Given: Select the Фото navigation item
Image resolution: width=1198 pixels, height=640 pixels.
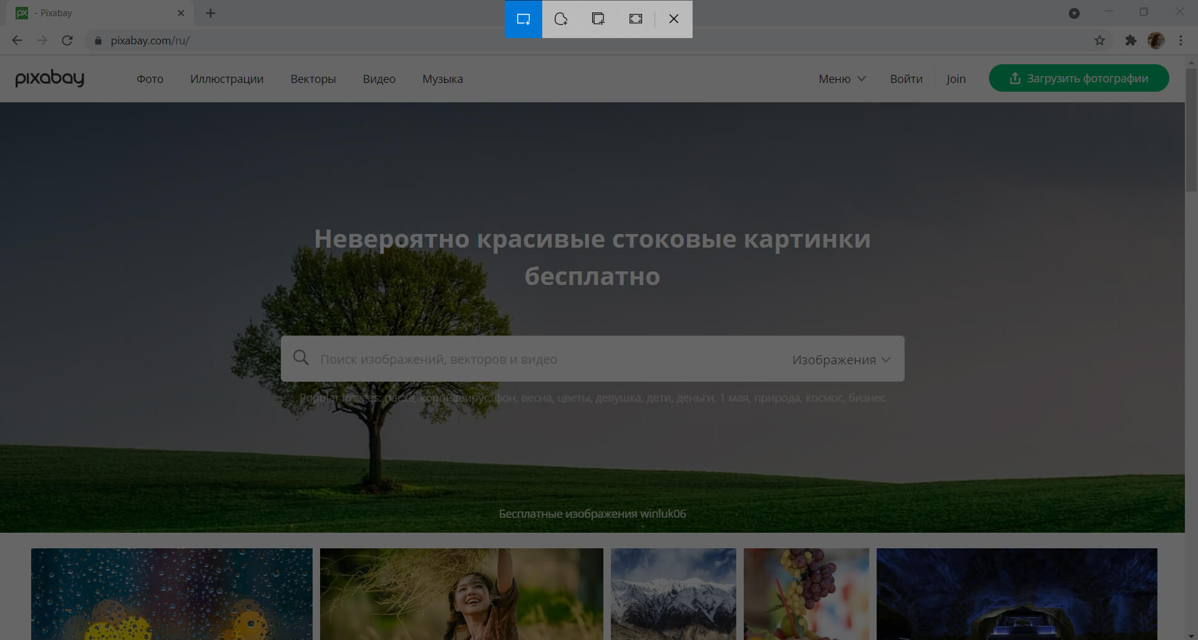Looking at the screenshot, I should [150, 79].
